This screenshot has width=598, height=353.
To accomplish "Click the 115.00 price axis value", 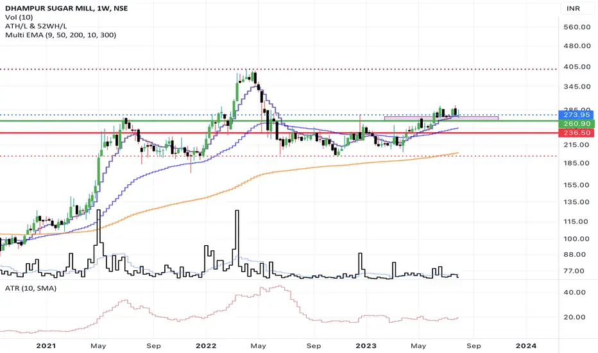I will 577,221.
